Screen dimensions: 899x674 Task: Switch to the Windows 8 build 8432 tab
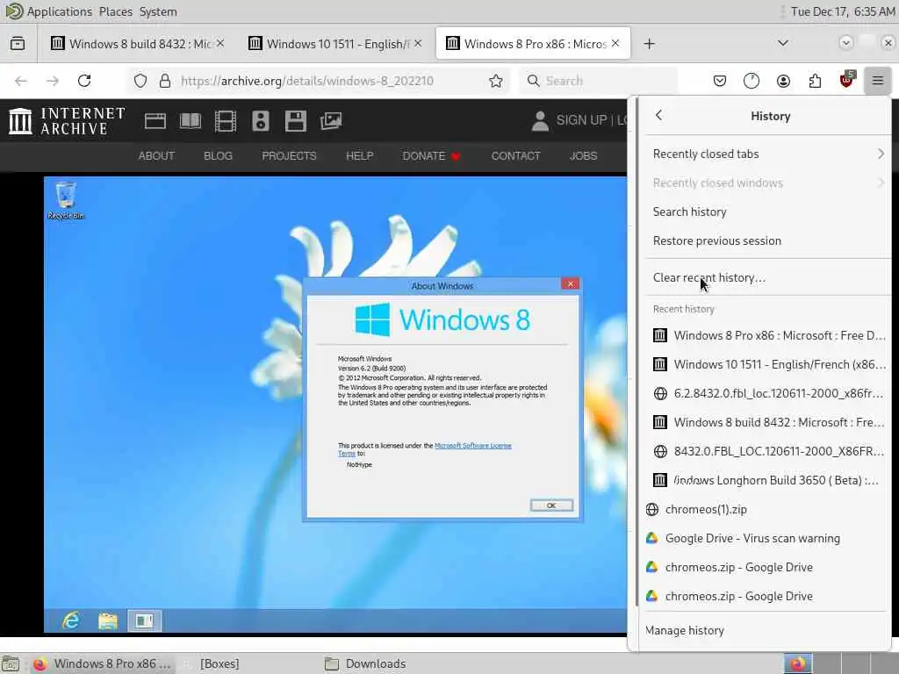coord(138,44)
